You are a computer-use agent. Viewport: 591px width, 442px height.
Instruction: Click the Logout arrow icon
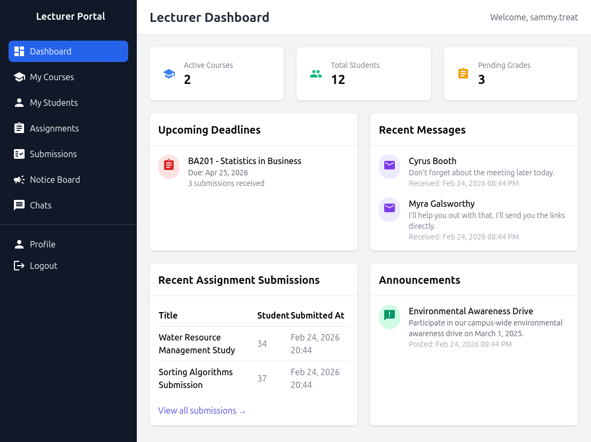coord(19,266)
